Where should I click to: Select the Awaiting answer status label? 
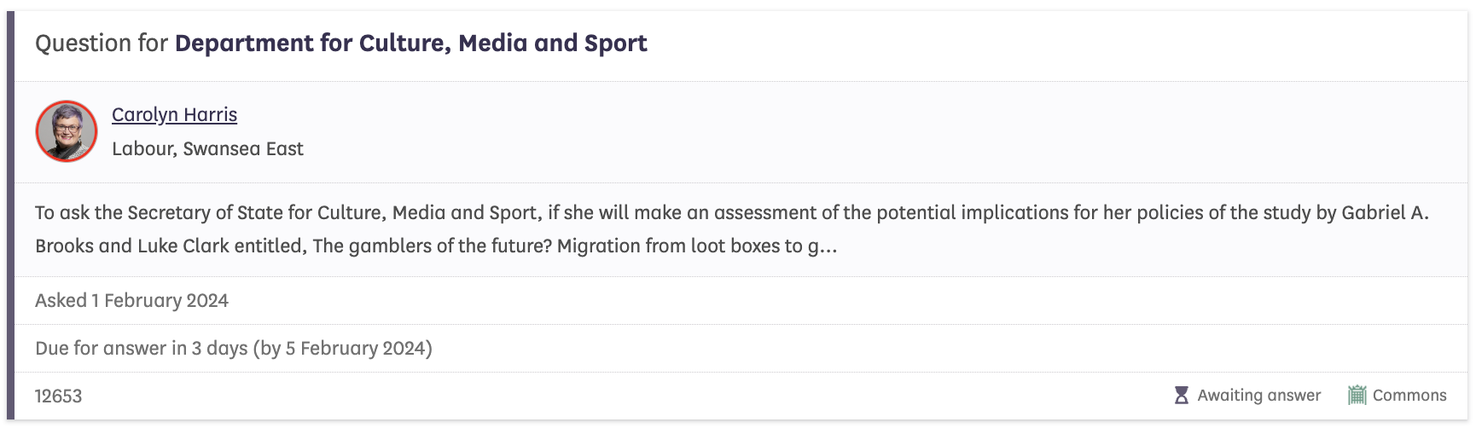point(1258,396)
